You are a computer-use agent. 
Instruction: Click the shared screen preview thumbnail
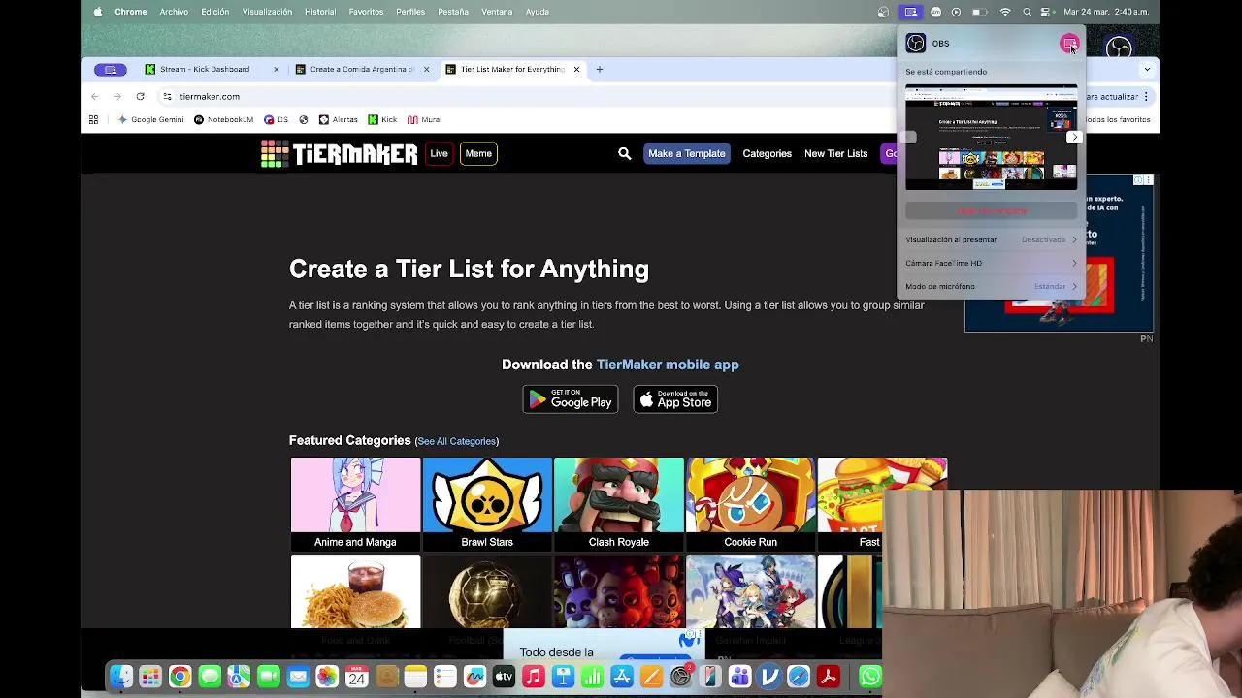991,137
